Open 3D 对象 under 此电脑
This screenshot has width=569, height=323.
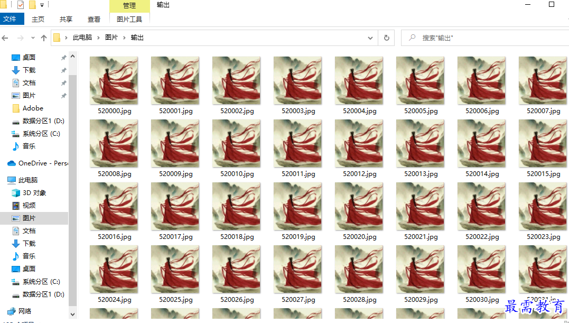pos(34,193)
